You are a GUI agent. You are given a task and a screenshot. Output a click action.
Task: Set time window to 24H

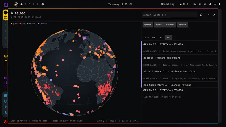pyautogui.click(x=153, y=37)
